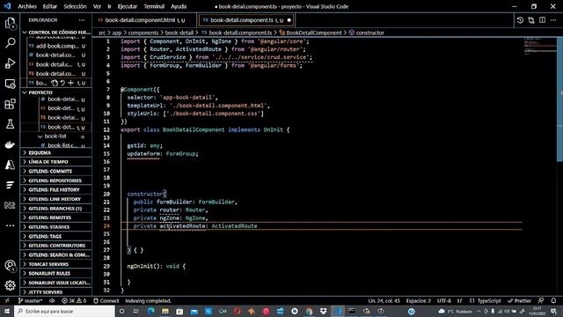Open the Testing flask icon

click(x=10, y=124)
